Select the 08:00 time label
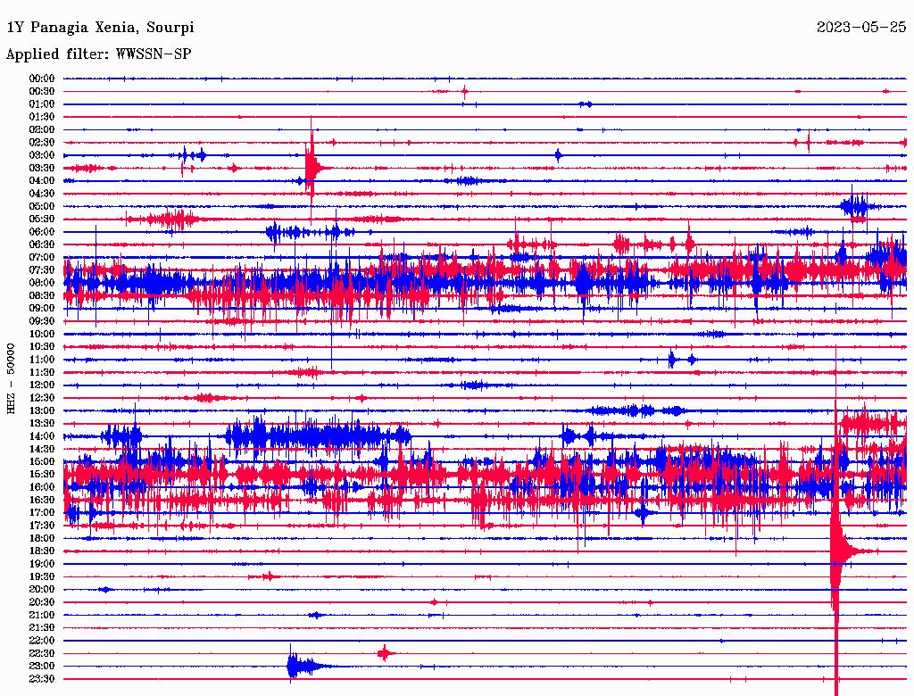Image resolution: width=914 pixels, height=696 pixels. click(42, 283)
